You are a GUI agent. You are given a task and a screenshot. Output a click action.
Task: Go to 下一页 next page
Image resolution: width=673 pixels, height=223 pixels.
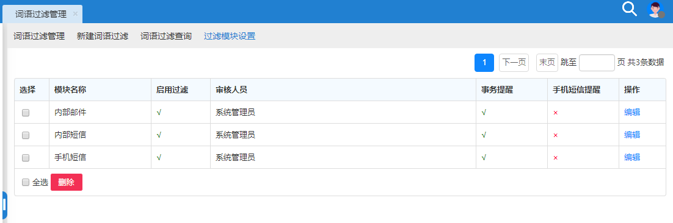coord(514,63)
